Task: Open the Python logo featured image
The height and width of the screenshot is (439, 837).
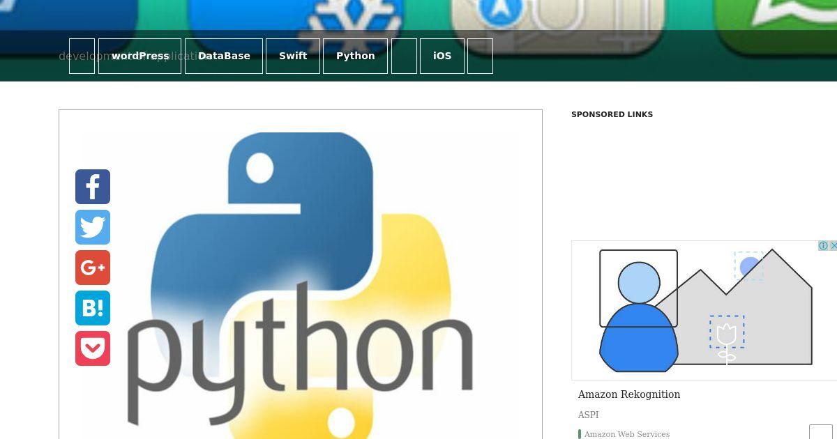Action: [301, 286]
